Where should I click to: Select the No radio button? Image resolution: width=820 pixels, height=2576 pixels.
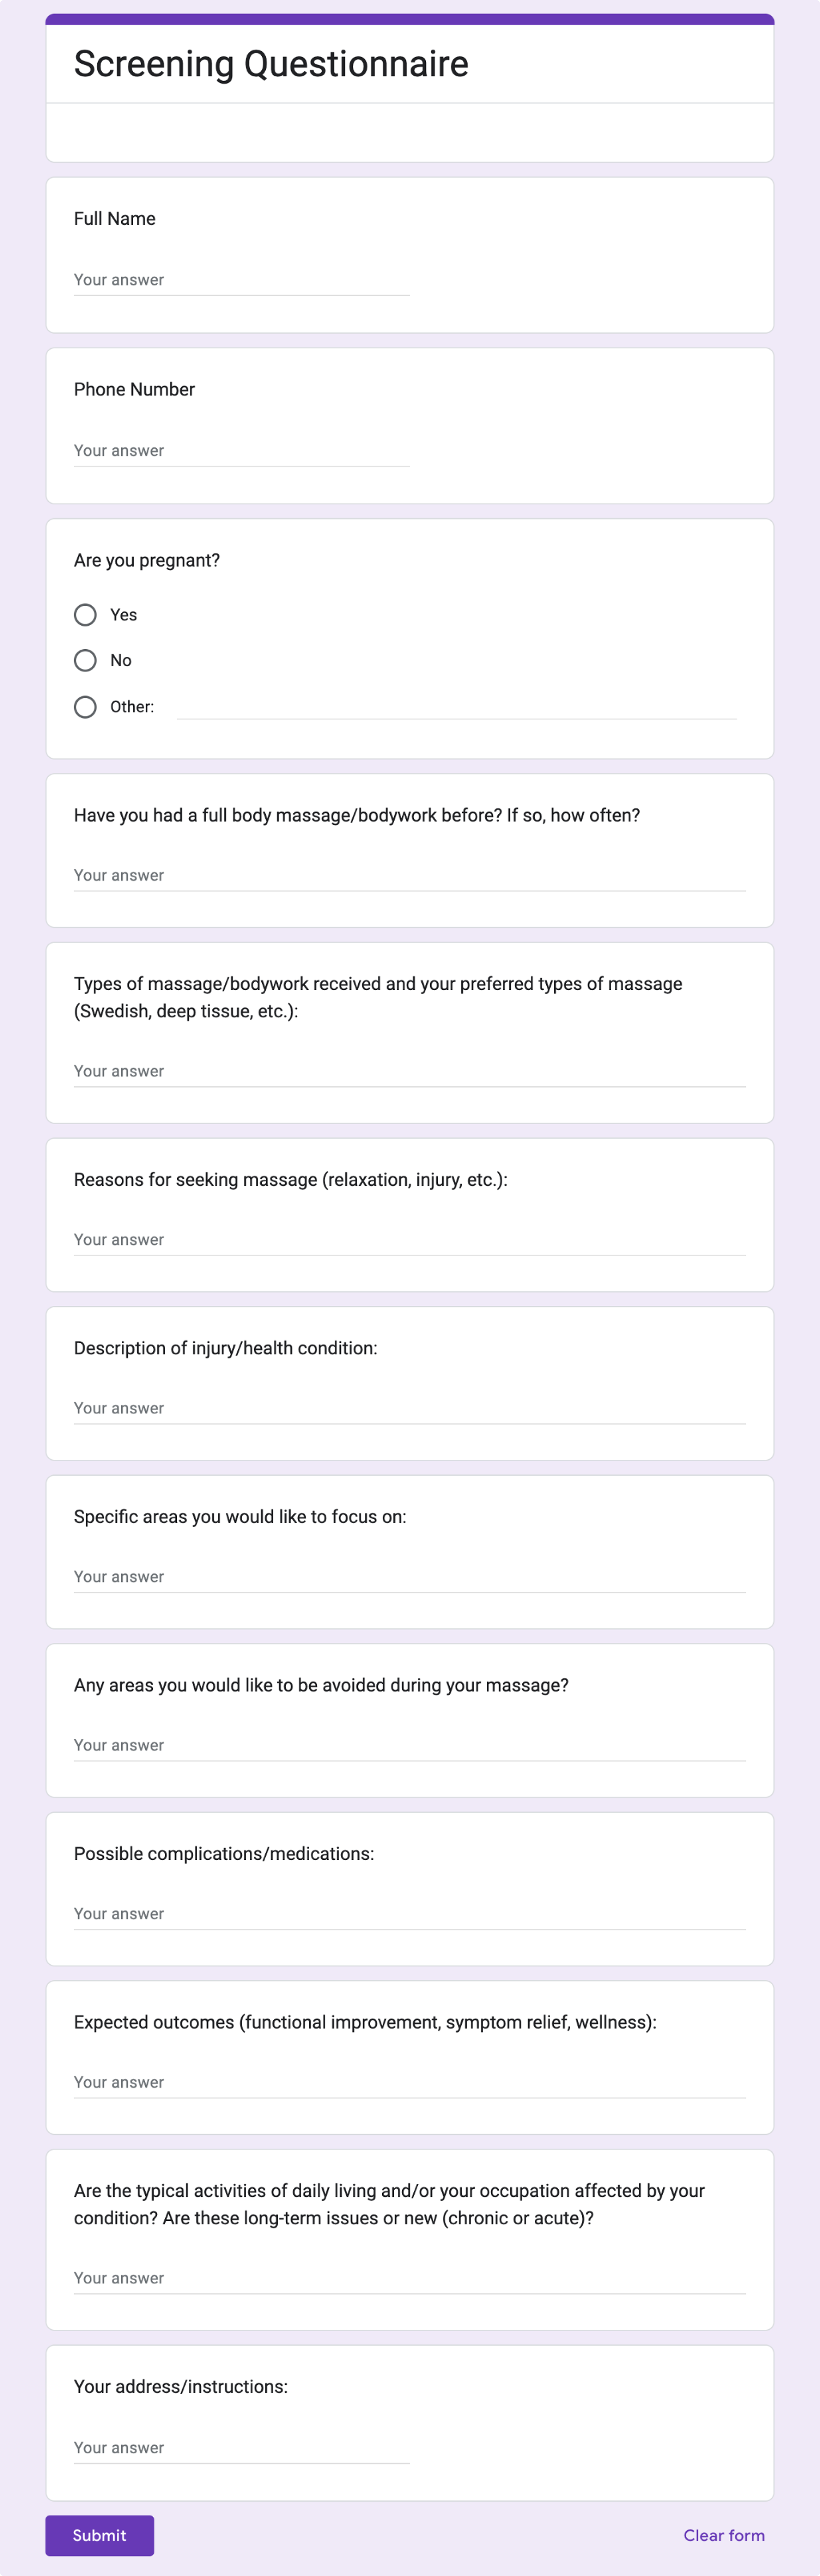(86, 660)
